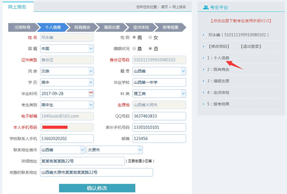Click the calendar icon in 毕业时间 field
Image resolution: width=287 pixels, height=194 pixels.
[90, 93]
